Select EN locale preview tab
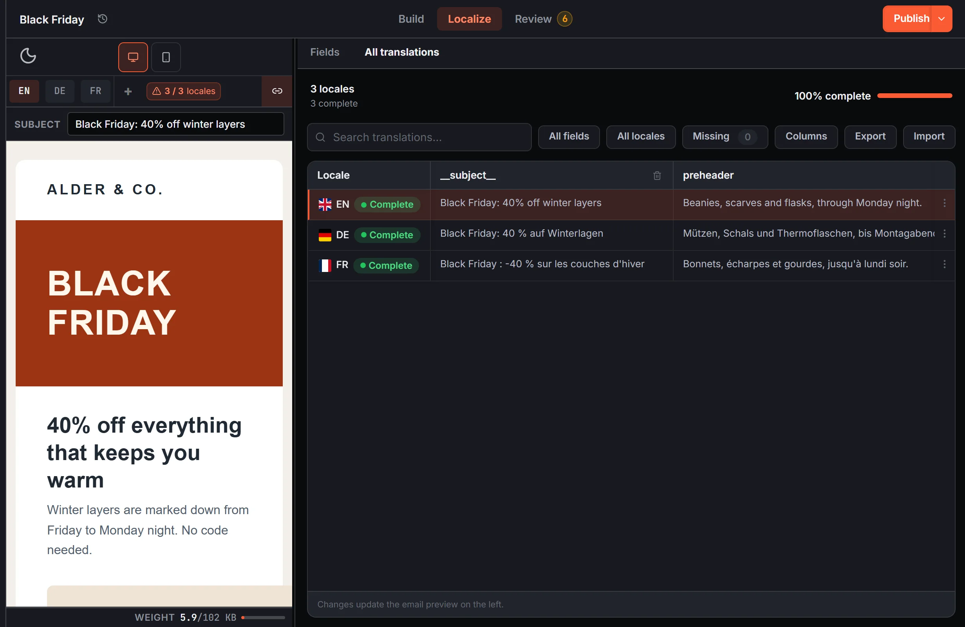 coord(24,91)
